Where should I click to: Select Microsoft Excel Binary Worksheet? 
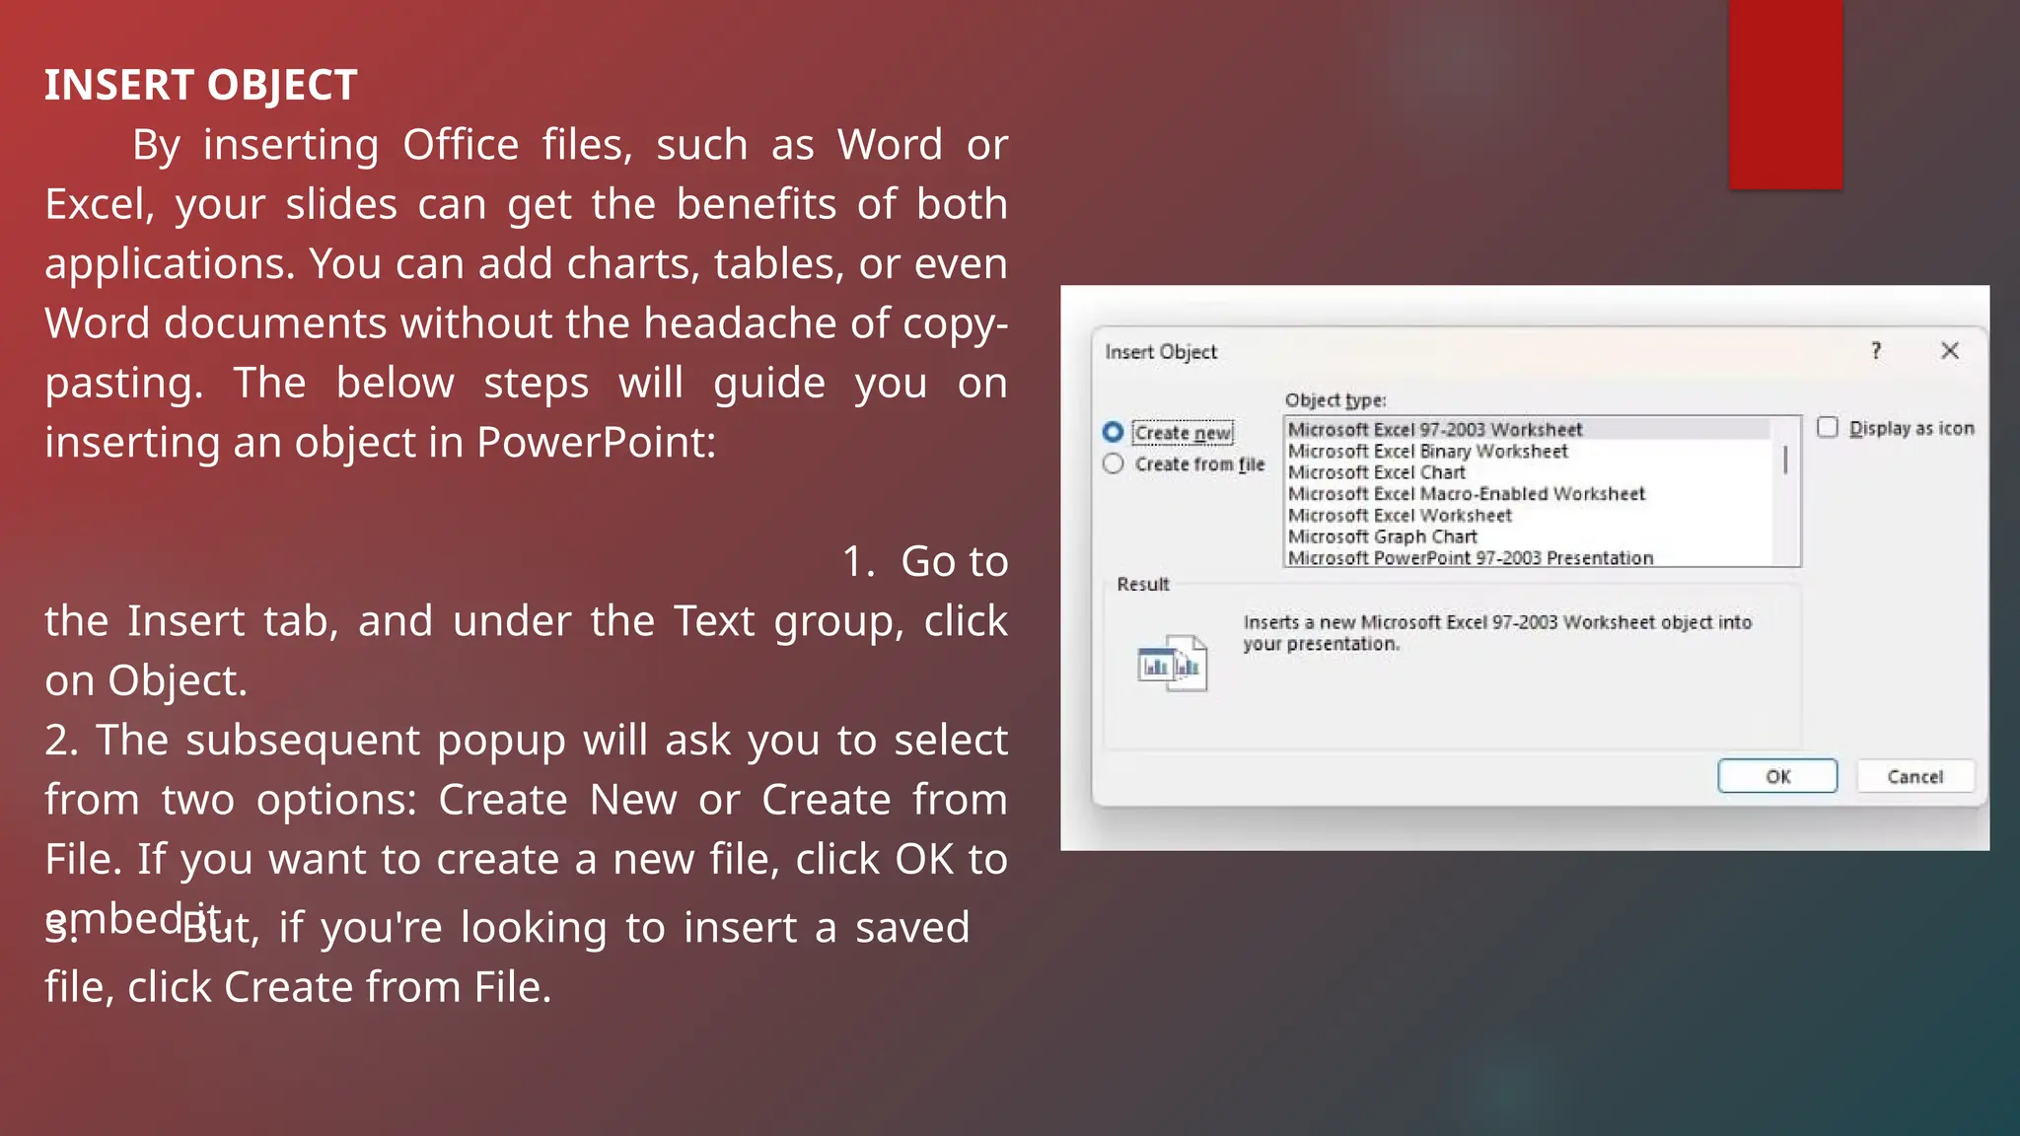tap(1527, 451)
